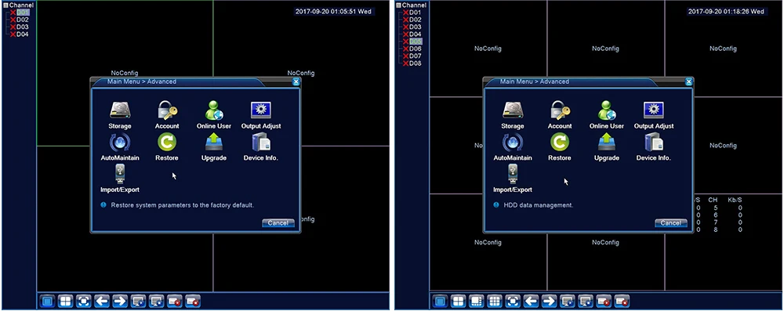Go to previous page on left screen toolbar

(x=102, y=301)
